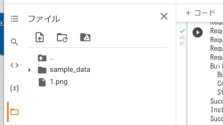
Task: Select the 1.png file
Action: 97,82
